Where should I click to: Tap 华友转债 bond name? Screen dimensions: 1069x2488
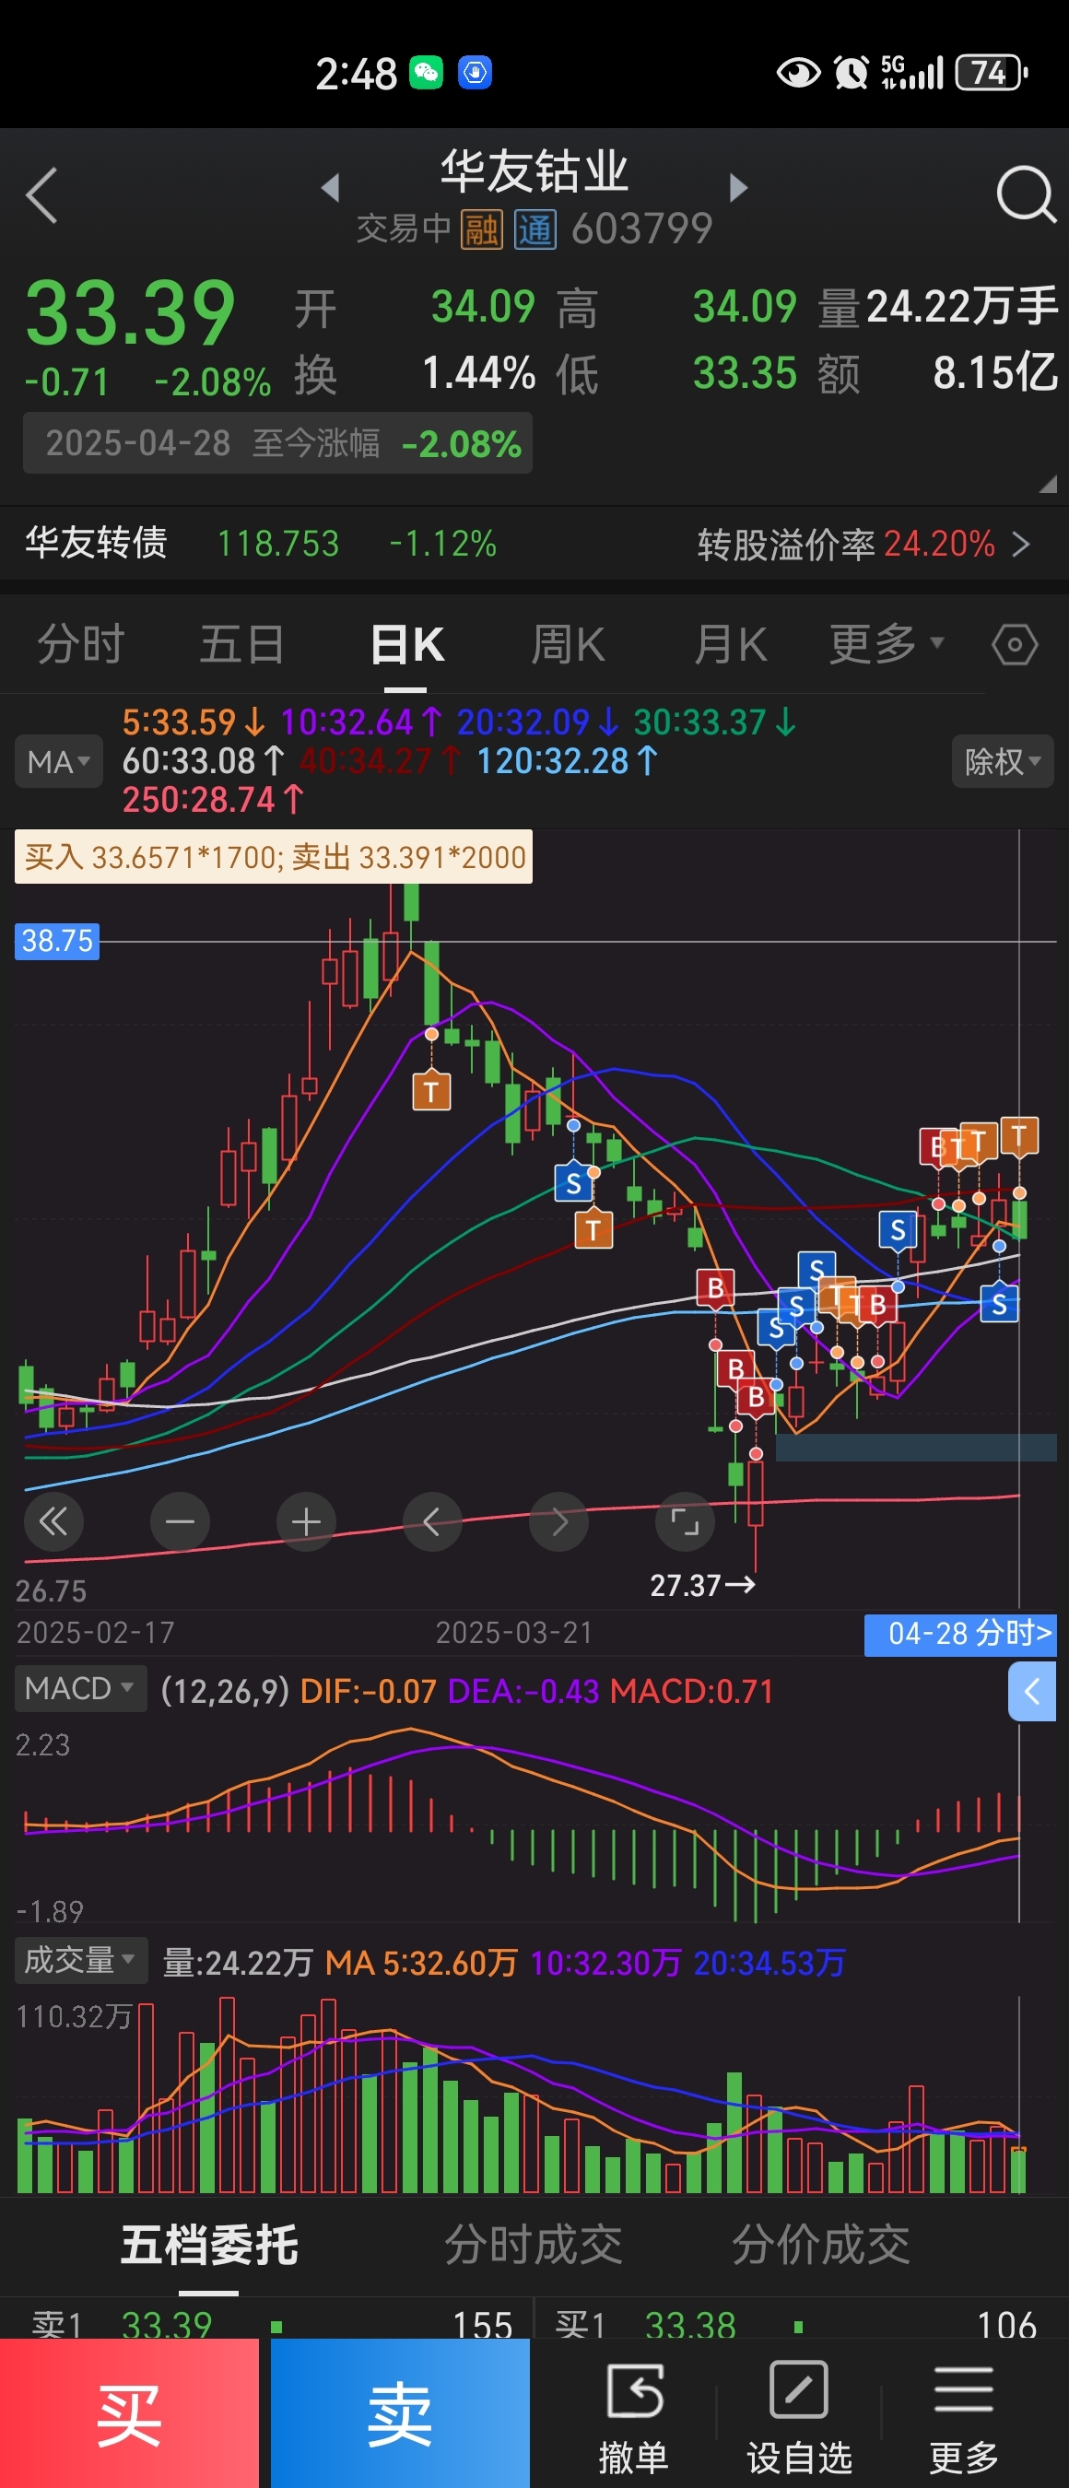tap(96, 543)
